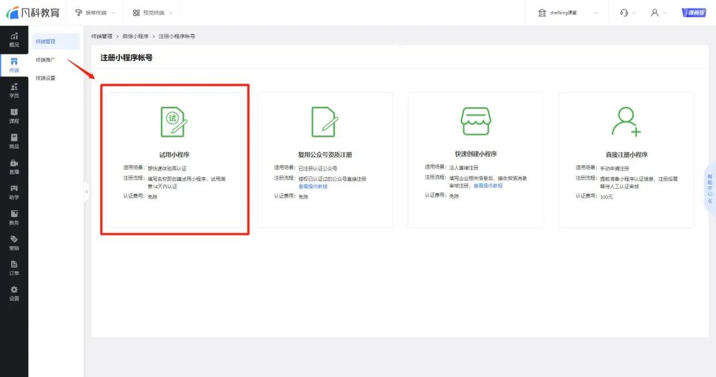Go to the 课程 courses sidebar section
The image size is (716, 377).
[14, 116]
